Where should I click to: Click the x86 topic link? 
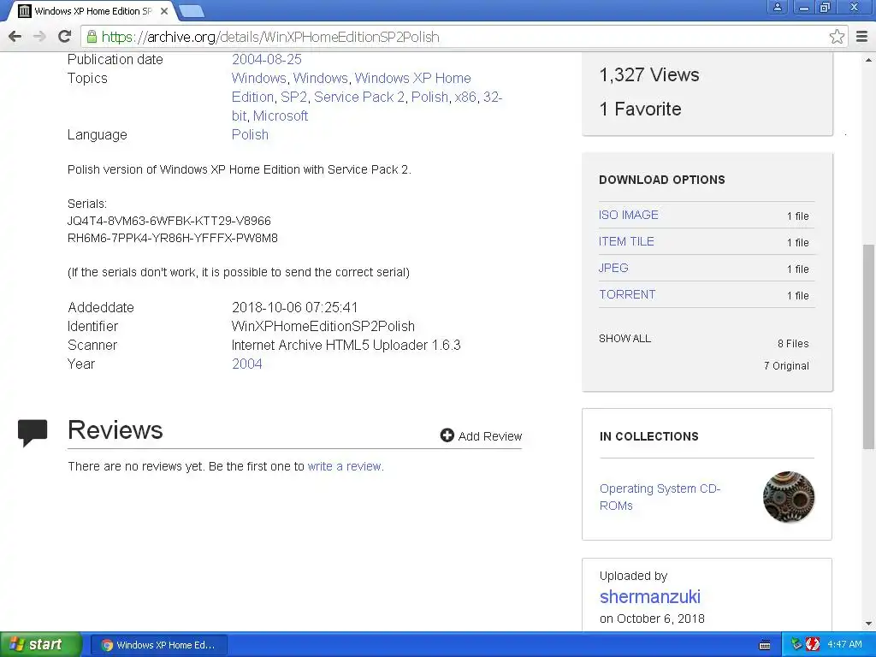[x=465, y=97]
